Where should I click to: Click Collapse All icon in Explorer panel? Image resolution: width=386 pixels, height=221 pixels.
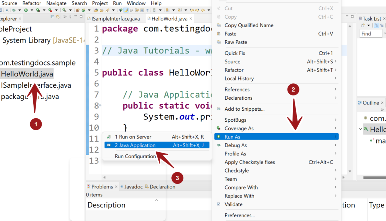click(x=52, y=17)
